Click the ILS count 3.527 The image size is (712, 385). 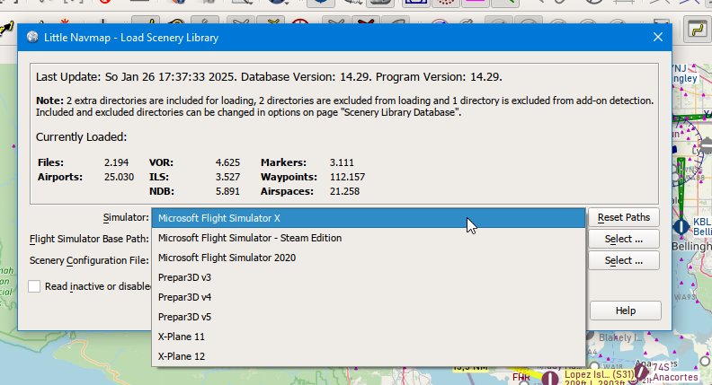pyautogui.click(x=227, y=177)
